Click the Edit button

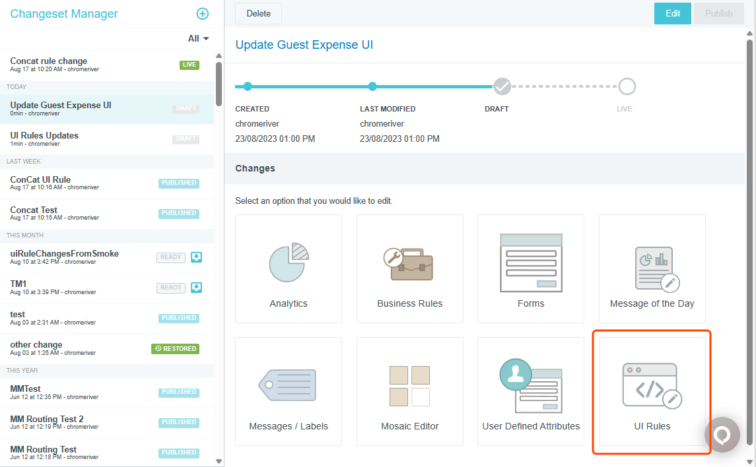click(x=672, y=14)
